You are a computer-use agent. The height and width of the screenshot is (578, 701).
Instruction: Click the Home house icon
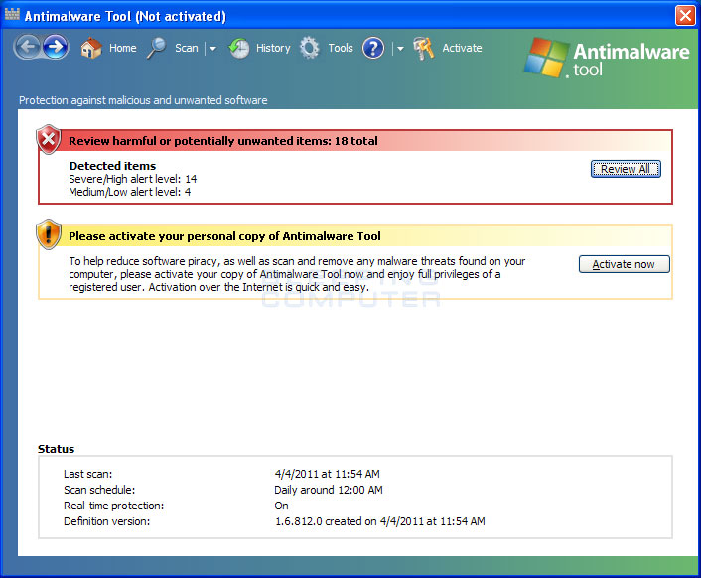pyautogui.click(x=91, y=48)
